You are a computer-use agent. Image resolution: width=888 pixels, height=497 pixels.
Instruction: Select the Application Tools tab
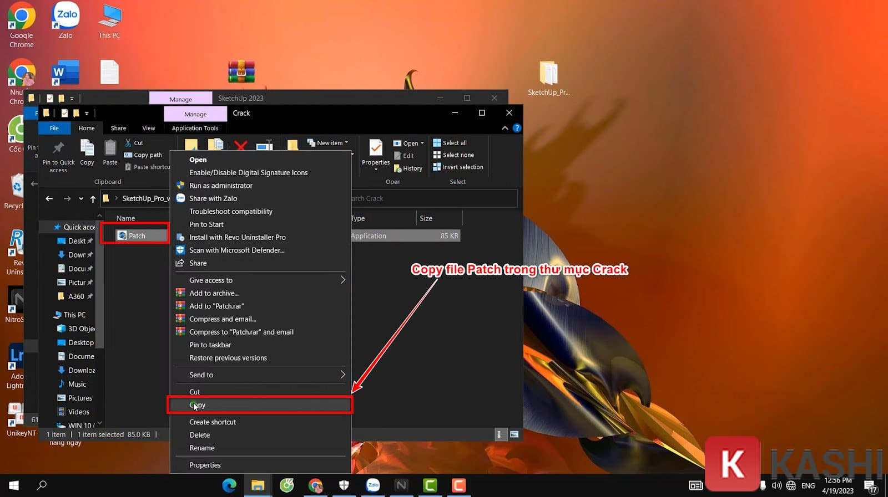tap(195, 128)
